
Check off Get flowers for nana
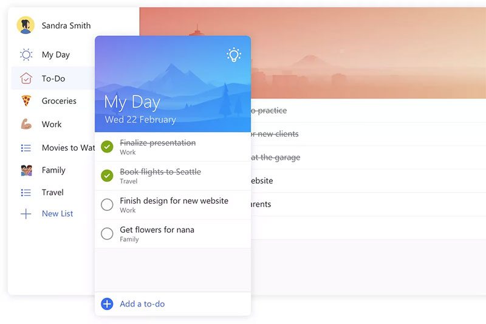[x=107, y=233]
